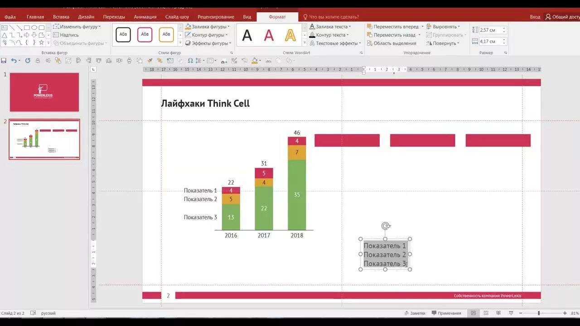Toggle Заметки notes pane
The height and width of the screenshot is (326, 580).
click(x=415, y=313)
